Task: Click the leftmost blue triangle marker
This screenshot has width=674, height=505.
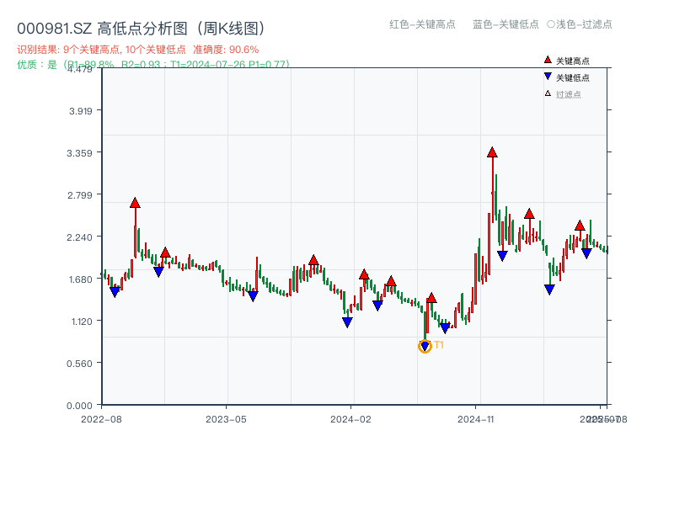Action: [116, 291]
